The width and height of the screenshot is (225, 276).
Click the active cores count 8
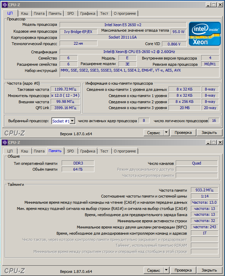click(144, 120)
